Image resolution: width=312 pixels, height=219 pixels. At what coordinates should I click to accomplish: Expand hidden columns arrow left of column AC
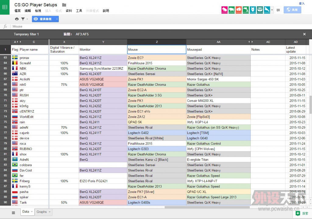pos(252,42)
